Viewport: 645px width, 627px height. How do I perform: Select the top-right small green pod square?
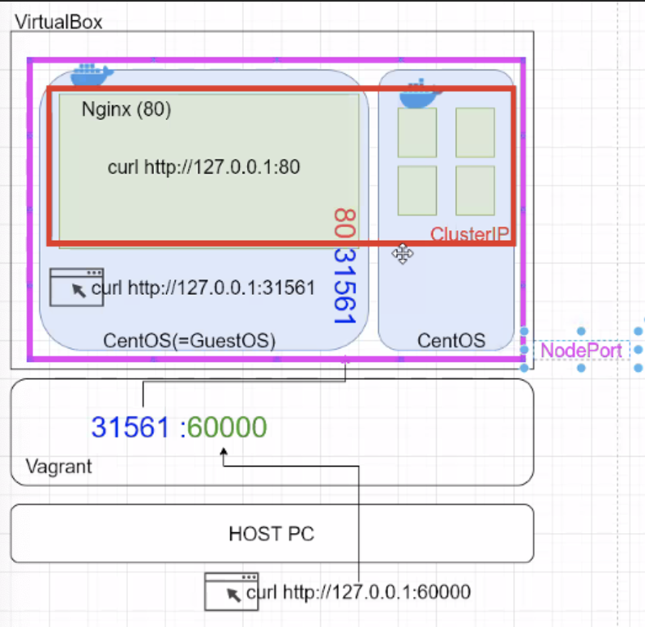pyautogui.click(x=475, y=132)
